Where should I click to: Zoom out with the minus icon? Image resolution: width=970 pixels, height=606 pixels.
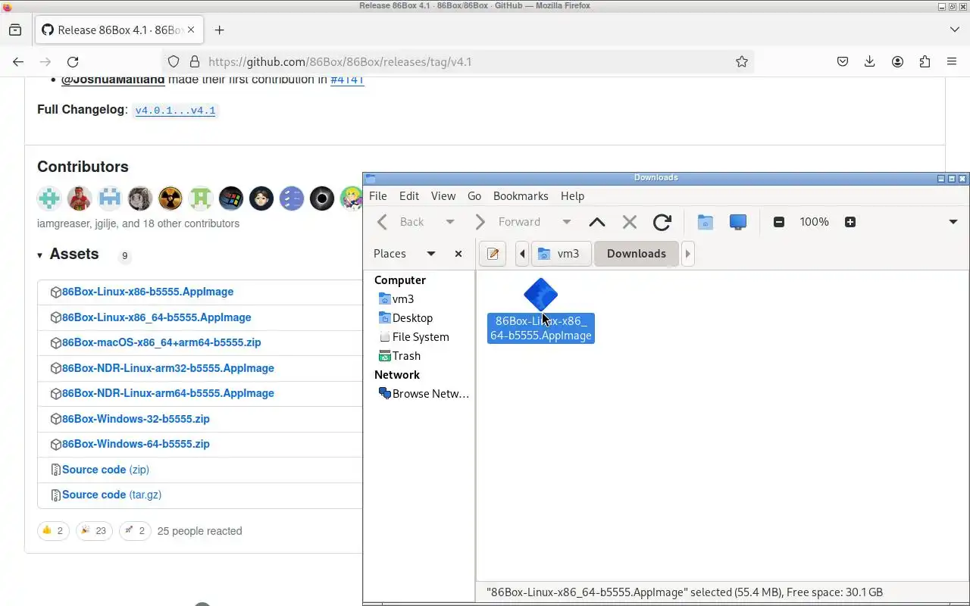tap(778, 222)
